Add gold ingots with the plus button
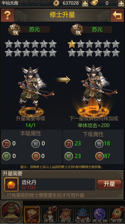This screenshot has height=224, width=125. (x=121, y=3)
